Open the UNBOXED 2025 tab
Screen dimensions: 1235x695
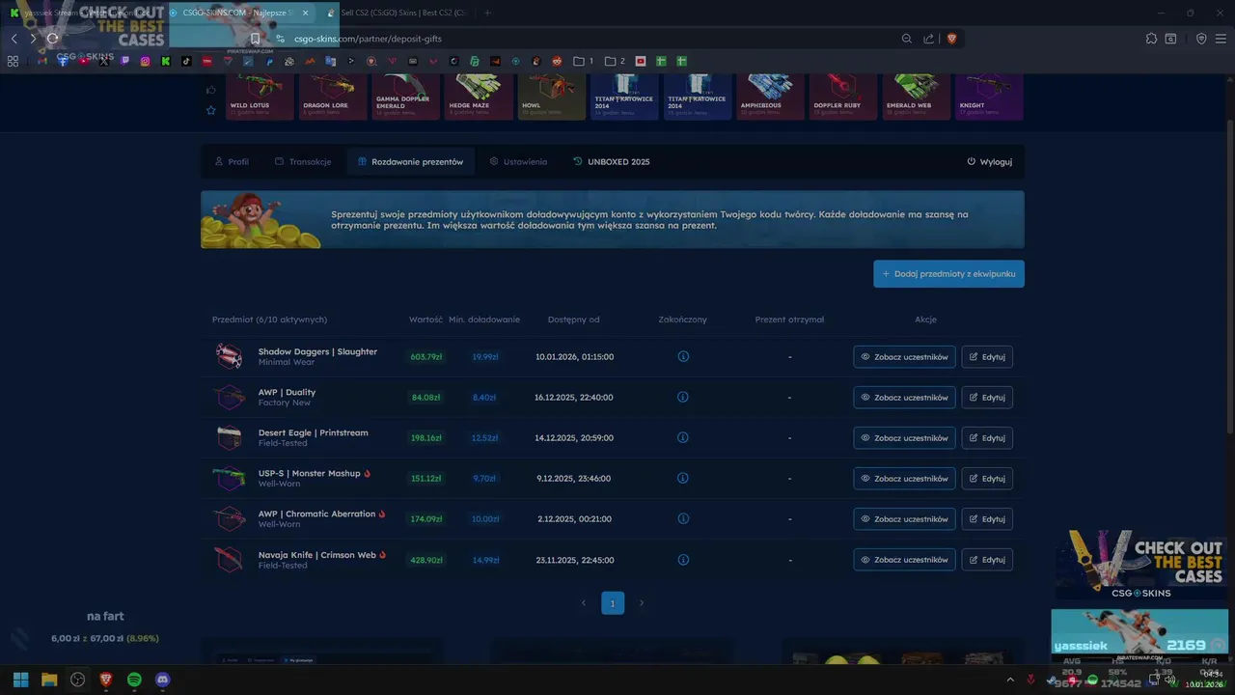click(x=612, y=161)
